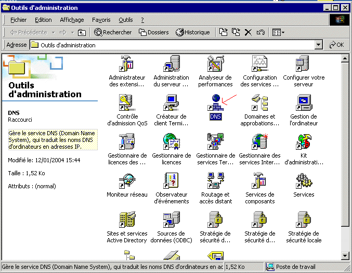The height and width of the screenshot is (273, 352).
Task: Click the scrollbar up arrow
Action: (x=345, y=59)
